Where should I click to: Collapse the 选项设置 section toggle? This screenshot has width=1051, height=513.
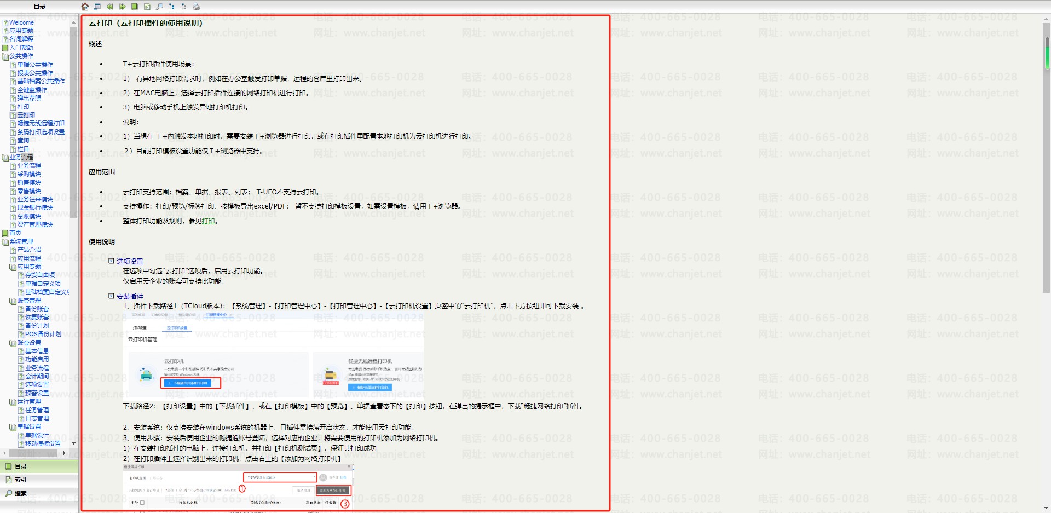coord(111,261)
